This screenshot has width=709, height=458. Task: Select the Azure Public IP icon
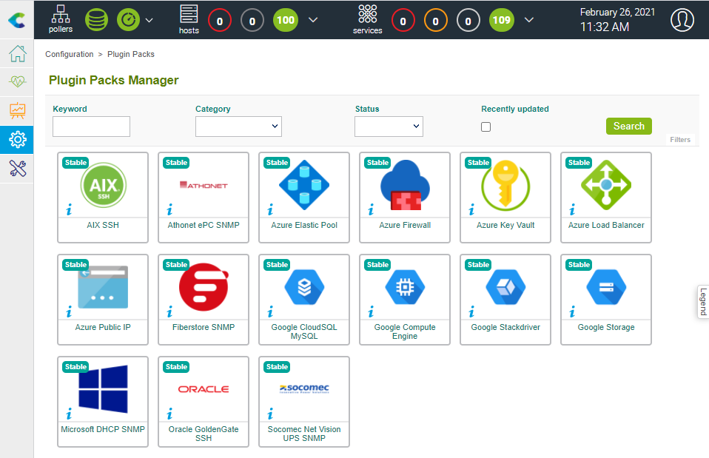pos(103,287)
